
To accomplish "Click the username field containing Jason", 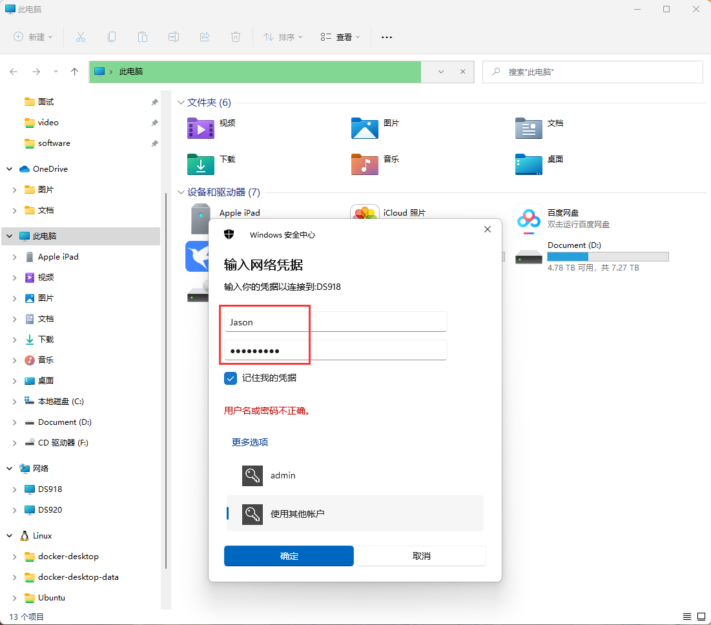I will [x=335, y=322].
